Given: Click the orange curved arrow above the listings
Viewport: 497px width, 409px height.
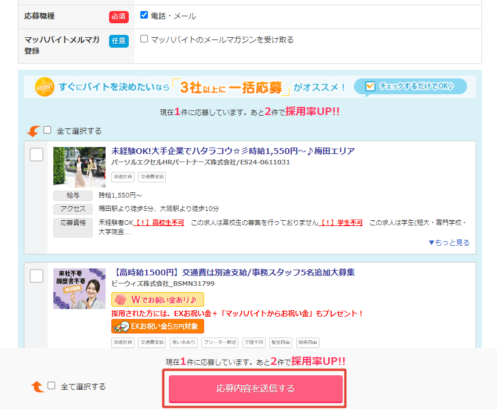Looking at the screenshot, I should coord(33,131).
